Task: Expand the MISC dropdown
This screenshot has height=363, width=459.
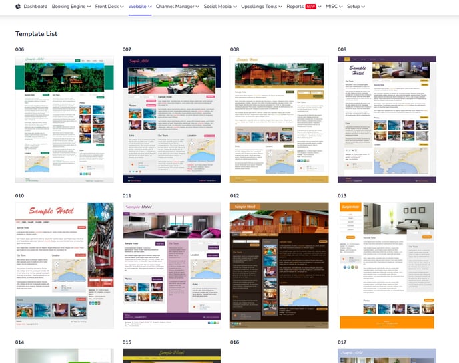Action: click(x=334, y=7)
